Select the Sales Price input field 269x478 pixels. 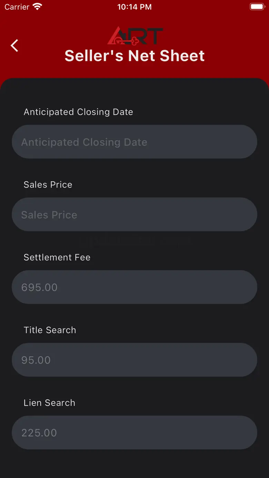click(x=134, y=215)
